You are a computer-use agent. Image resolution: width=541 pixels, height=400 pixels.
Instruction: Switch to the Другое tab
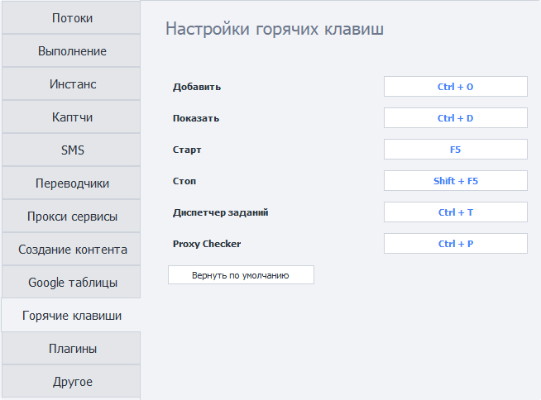point(71,382)
